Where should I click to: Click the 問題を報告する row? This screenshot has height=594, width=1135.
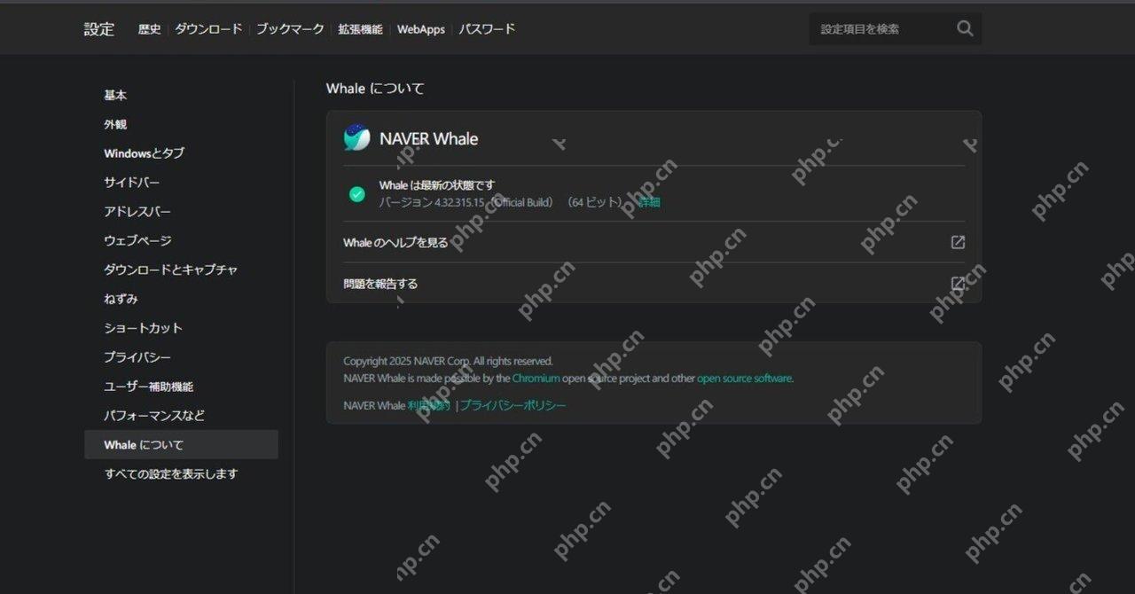coord(654,284)
